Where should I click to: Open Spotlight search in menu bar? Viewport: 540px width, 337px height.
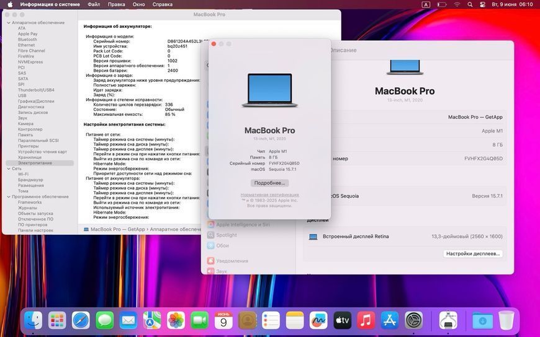[x=470, y=4]
